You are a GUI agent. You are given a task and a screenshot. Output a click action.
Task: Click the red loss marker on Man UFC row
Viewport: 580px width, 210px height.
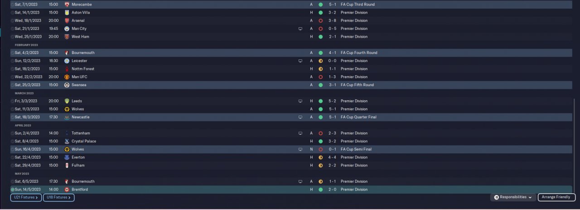(320, 77)
